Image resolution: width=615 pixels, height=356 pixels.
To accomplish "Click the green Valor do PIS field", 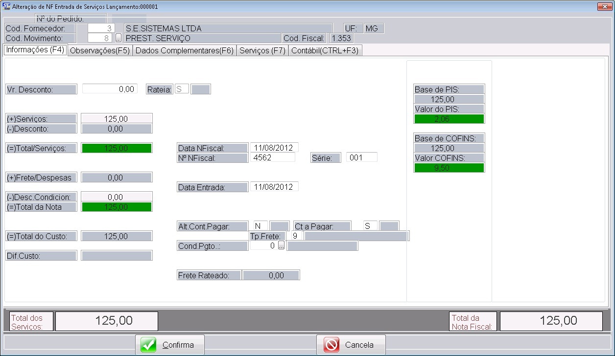I will 449,119.
